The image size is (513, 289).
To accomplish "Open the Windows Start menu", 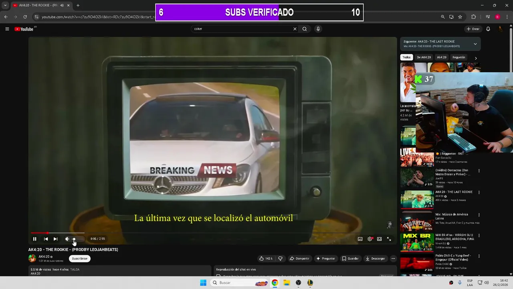I will coord(203,283).
